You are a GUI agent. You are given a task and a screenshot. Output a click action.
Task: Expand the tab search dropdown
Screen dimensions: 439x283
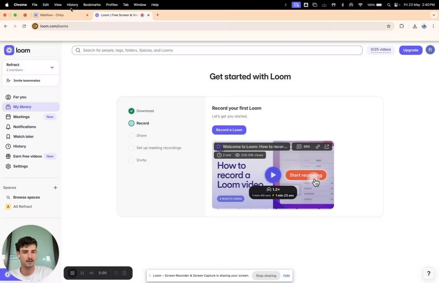[434, 15]
